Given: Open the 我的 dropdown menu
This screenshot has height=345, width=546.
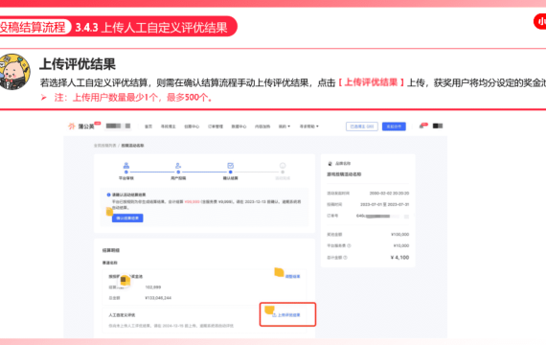Looking at the screenshot, I should point(284,126).
